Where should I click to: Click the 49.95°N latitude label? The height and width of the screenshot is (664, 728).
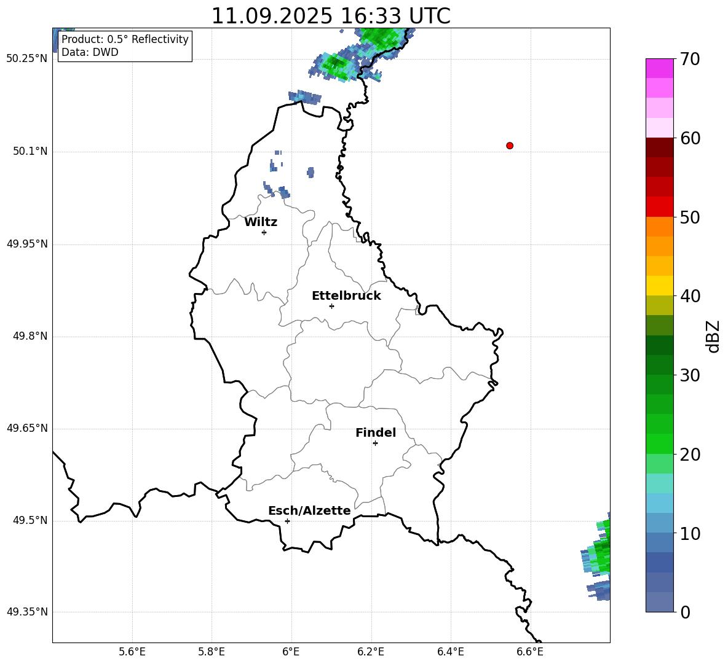[27, 244]
